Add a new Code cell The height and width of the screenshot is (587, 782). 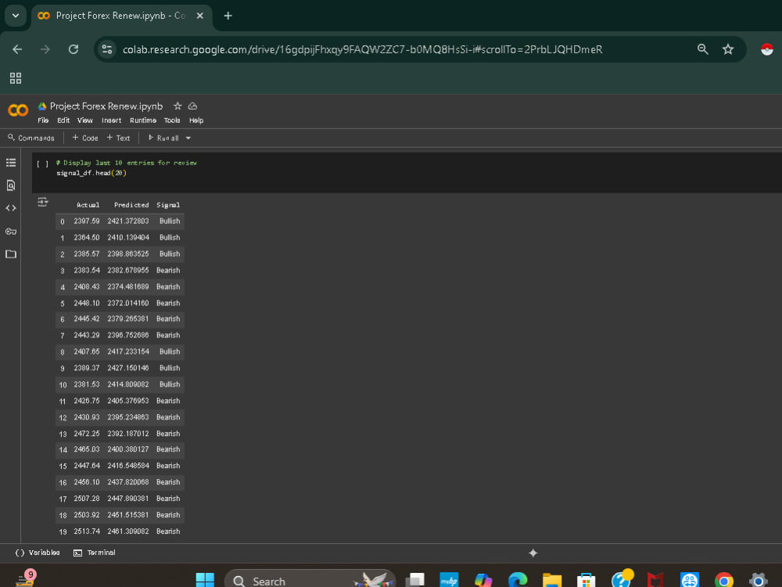coord(85,138)
